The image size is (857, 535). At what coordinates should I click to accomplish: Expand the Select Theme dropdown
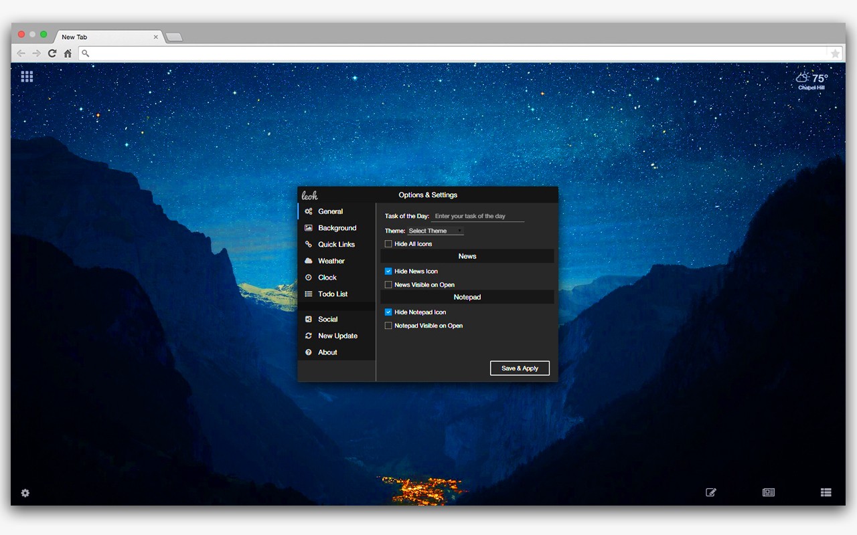[435, 231]
